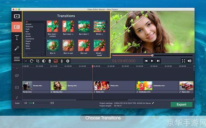Image resolution: width=206 pixels, height=128 pixels.
Task: Choose the Blur out transition
Action: [x=84, y=45]
